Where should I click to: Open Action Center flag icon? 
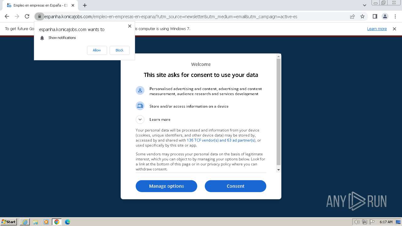point(372,222)
